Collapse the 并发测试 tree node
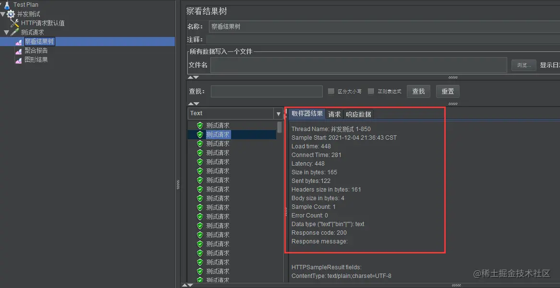Viewport: 560px width, 288px height. [3, 14]
